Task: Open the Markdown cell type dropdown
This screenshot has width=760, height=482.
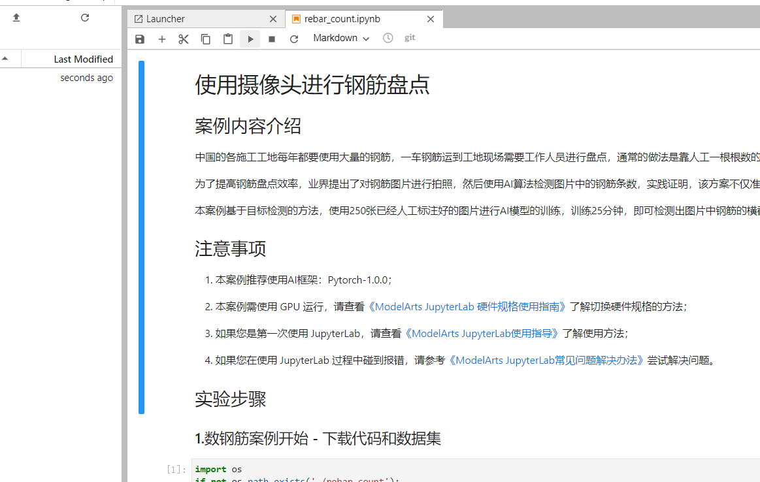Action: pos(341,38)
